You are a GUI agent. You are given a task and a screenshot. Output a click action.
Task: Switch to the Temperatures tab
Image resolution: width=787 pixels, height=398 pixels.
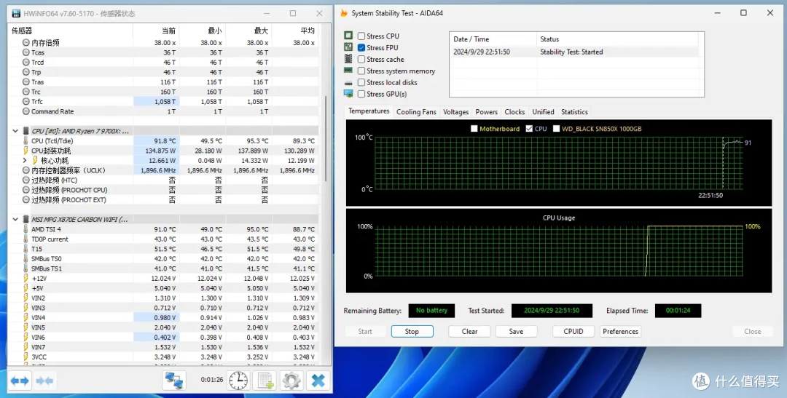tap(369, 111)
